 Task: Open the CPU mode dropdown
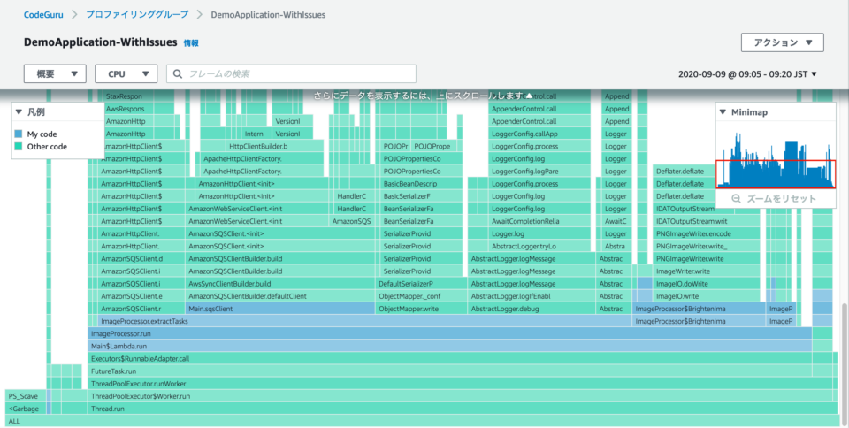point(126,74)
